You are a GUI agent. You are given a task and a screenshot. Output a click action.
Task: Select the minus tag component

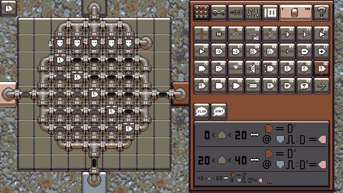click(304, 51)
